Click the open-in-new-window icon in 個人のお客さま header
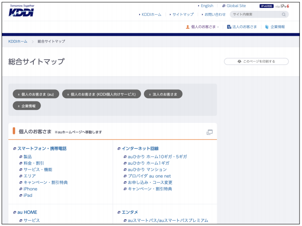 (x=209, y=132)
